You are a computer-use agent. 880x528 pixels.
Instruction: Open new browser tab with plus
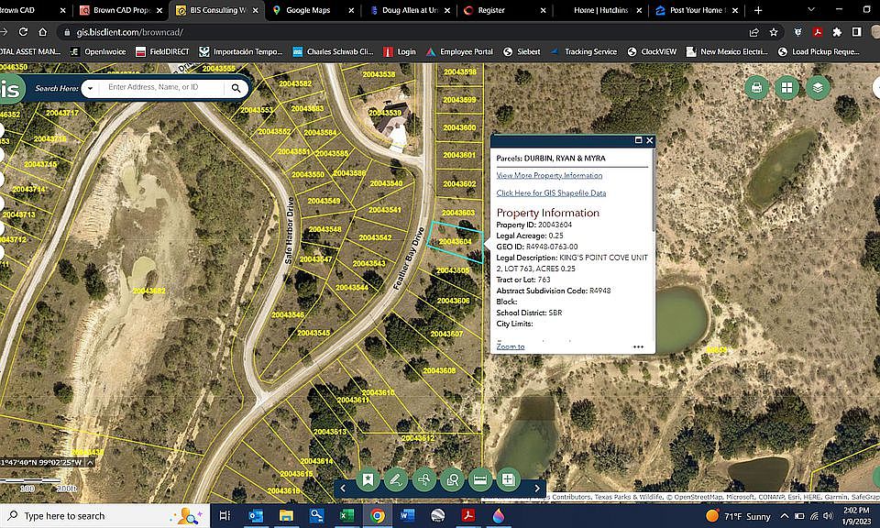758,10
